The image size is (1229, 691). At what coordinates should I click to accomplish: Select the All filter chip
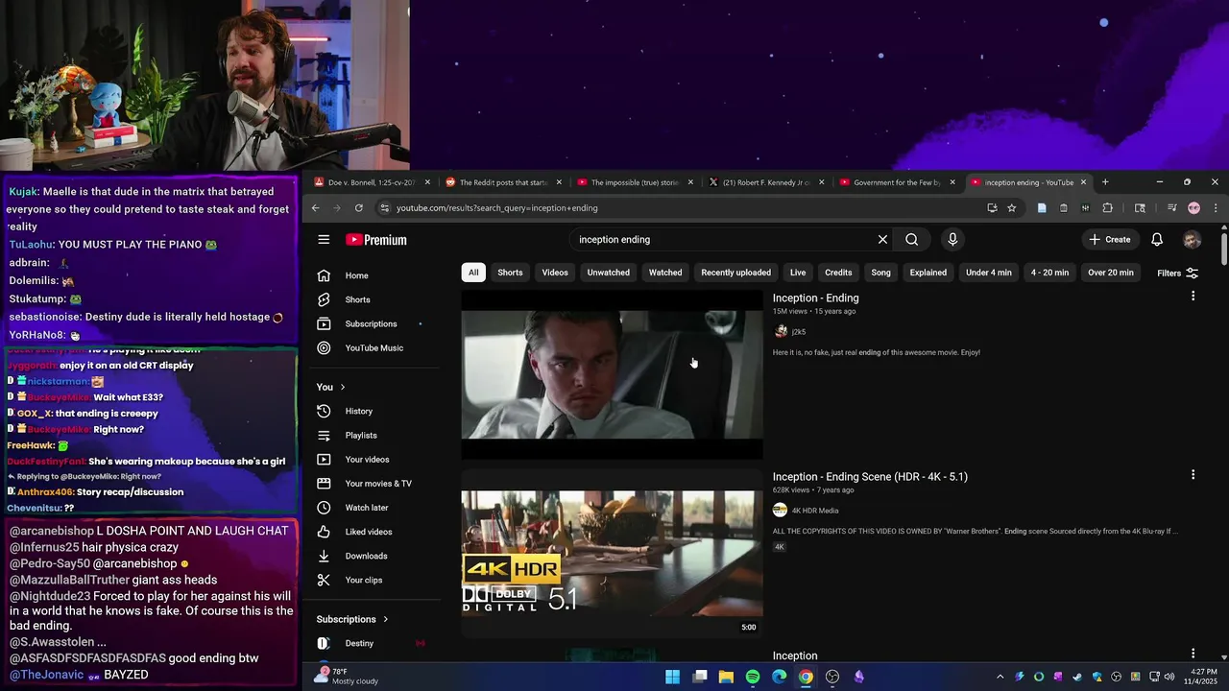point(473,273)
